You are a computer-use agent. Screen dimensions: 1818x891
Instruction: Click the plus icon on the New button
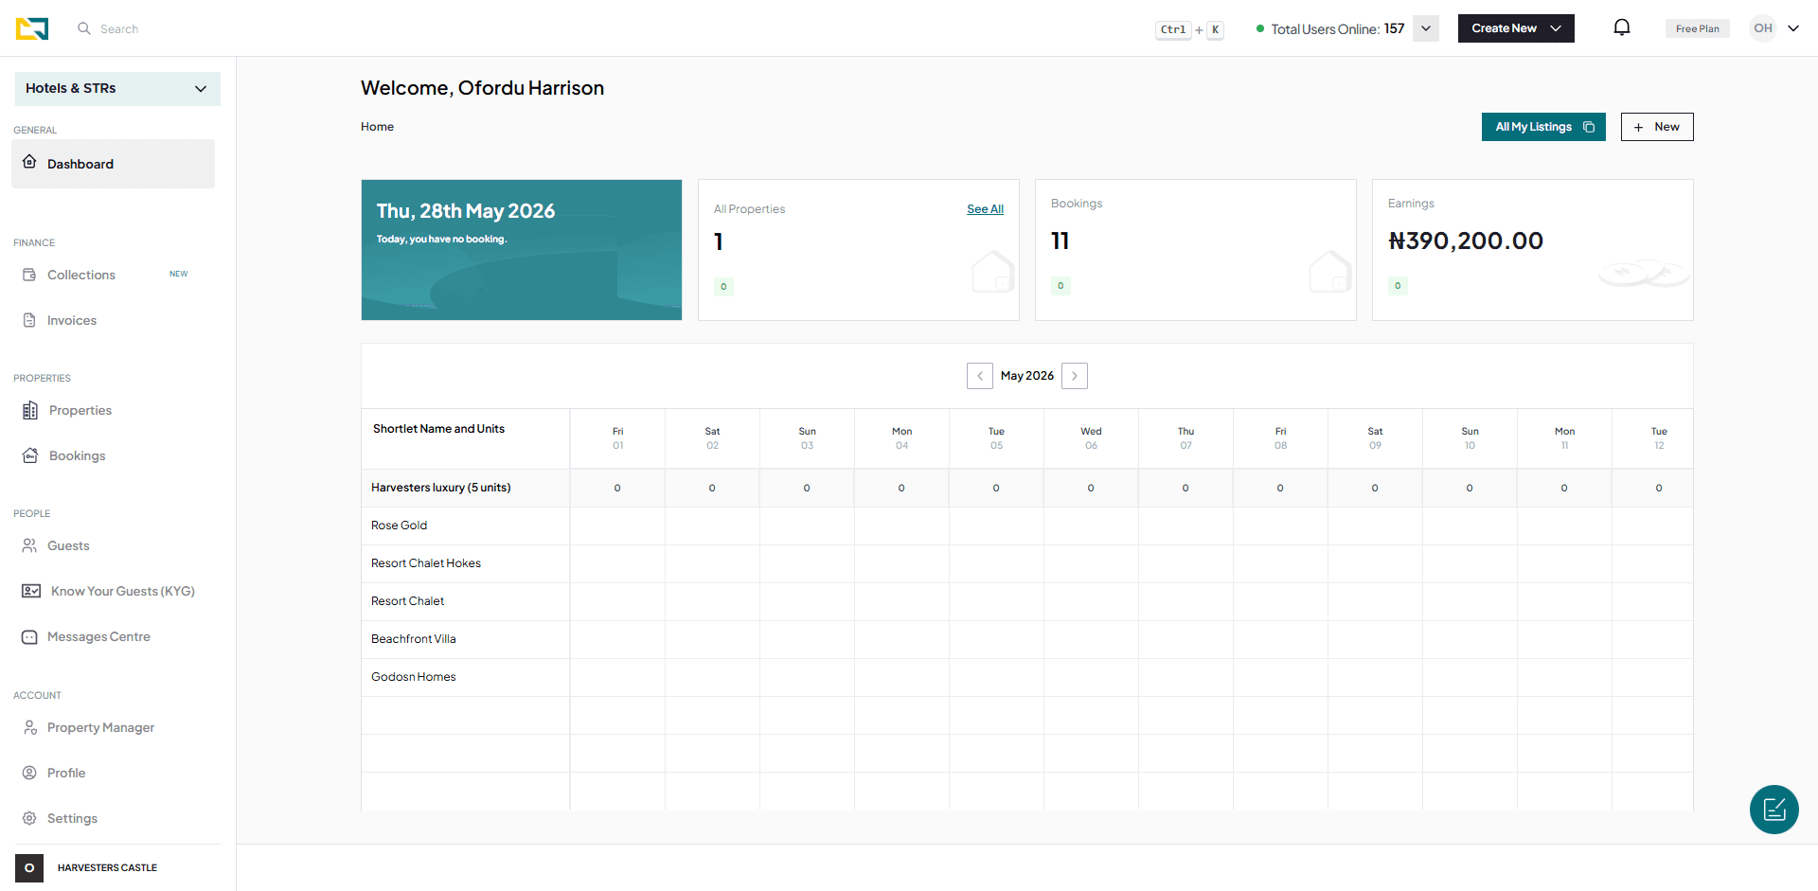pos(1638,127)
